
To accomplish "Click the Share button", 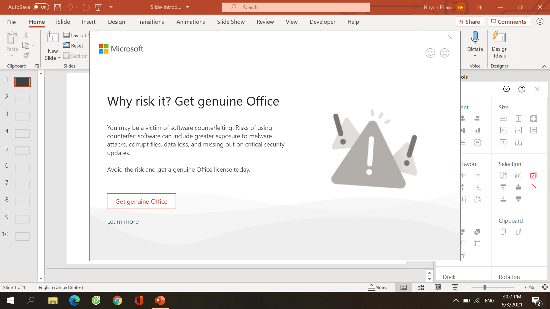I will click(469, 21).
